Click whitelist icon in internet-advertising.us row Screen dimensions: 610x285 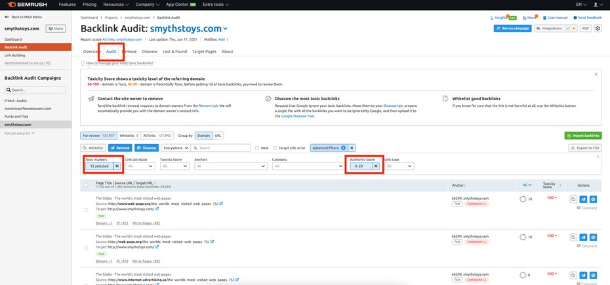tap(573, 276)
